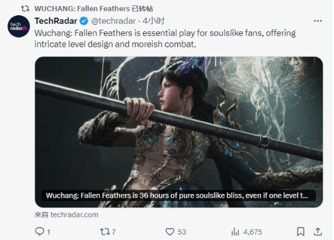This screenshot has height=240, width=334.
Task: Like the tweet with the heart icon
Action: [170, 232]
